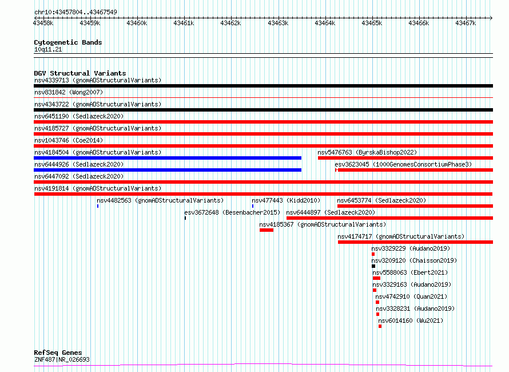This screenshot has height=372, width=509.
Task: Open variant nsv3328231 (Audano2019) label
Action: tap(415, 308)
